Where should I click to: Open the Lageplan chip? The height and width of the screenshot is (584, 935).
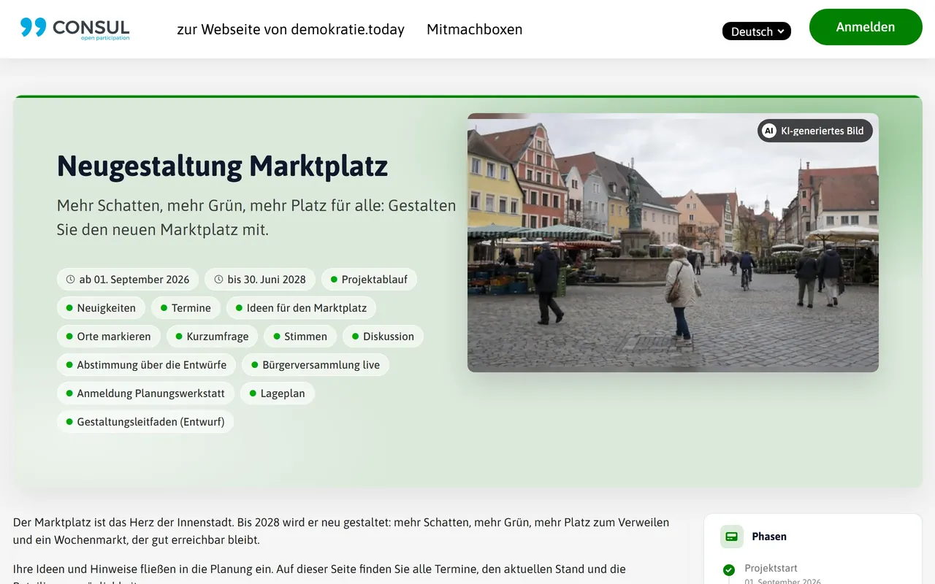coord(278,393)
